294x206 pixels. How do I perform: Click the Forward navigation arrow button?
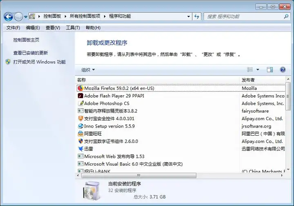click(x=18, y=17)
